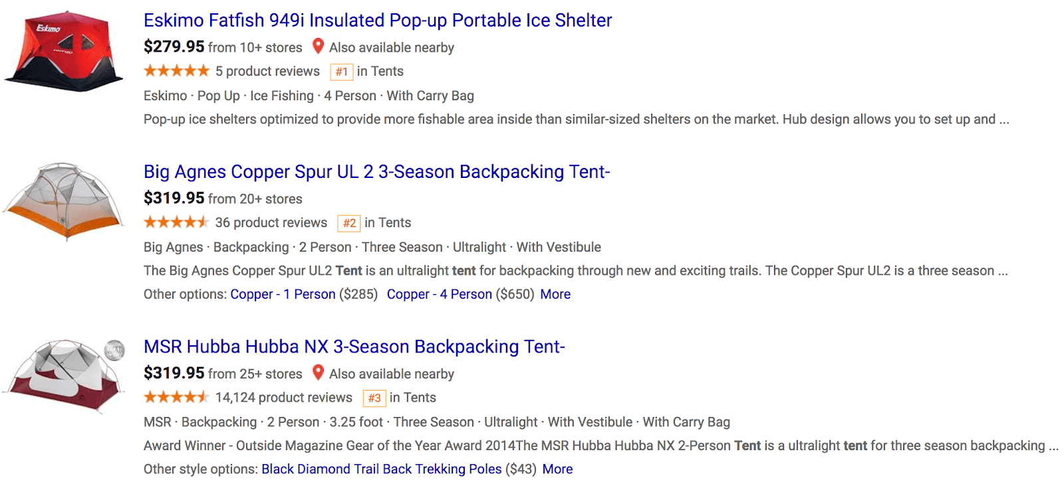Click the star rating of Big Agnes tent
Screen dimensions: 1064x488
click(x=176, y=222)
